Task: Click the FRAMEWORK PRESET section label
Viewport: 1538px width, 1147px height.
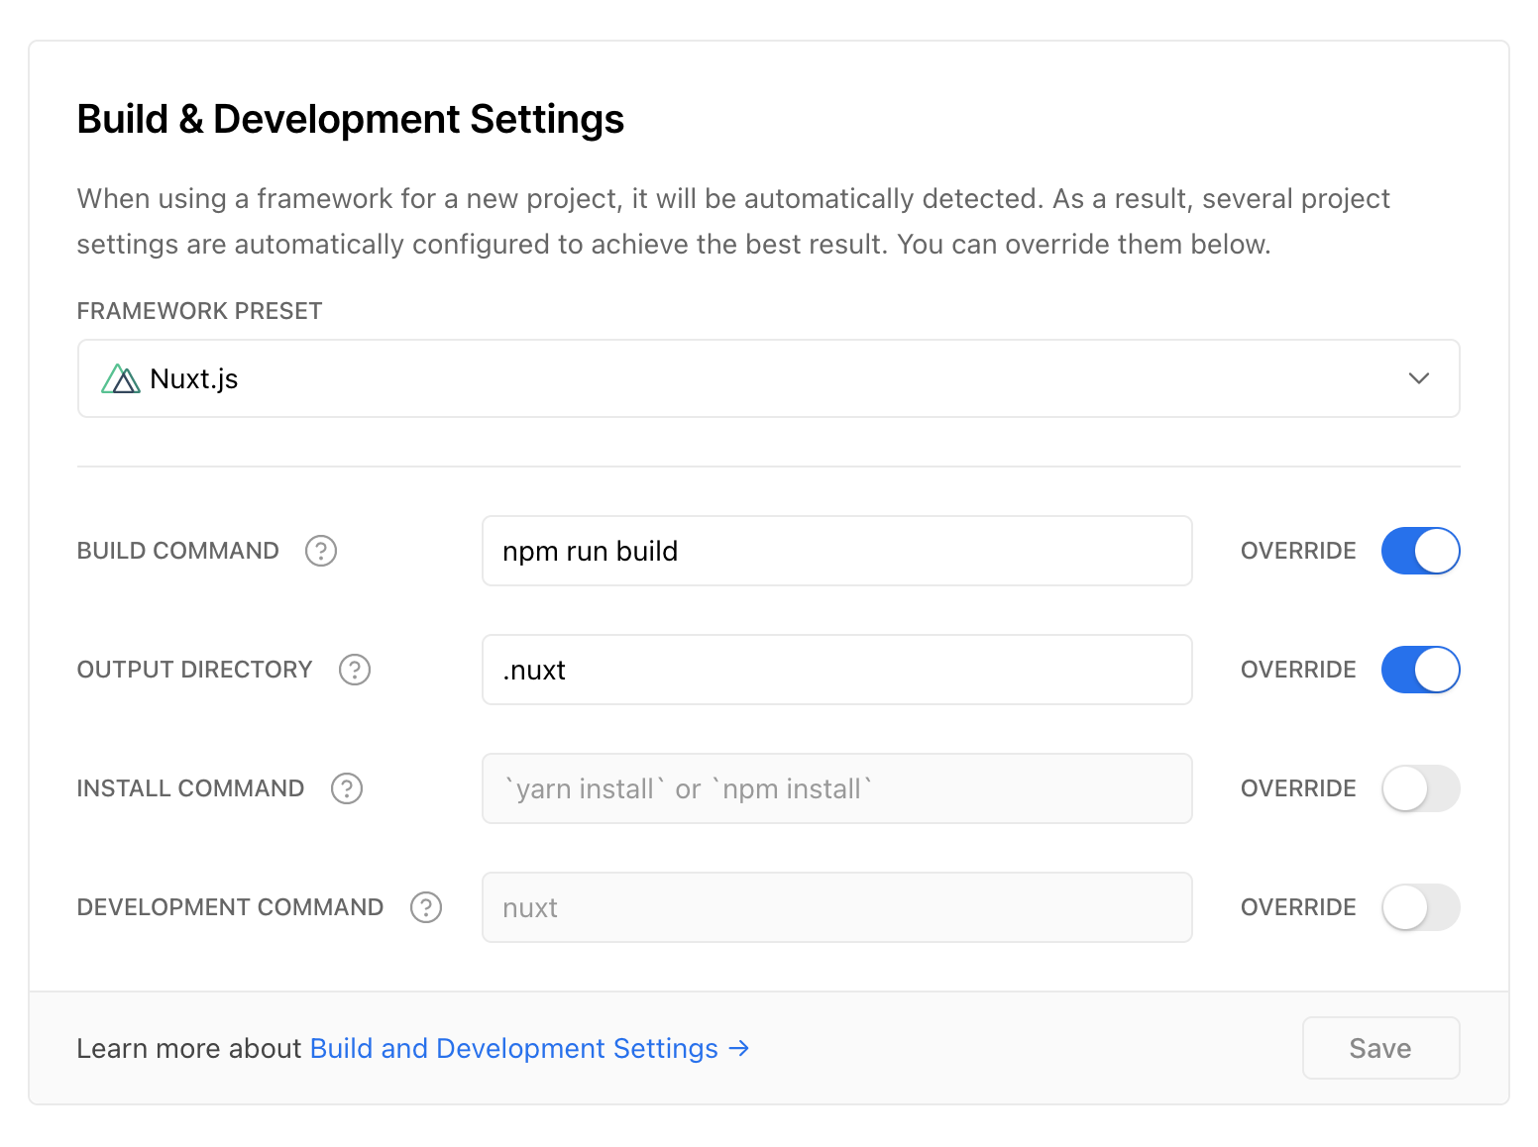Action: click(198, 310)
